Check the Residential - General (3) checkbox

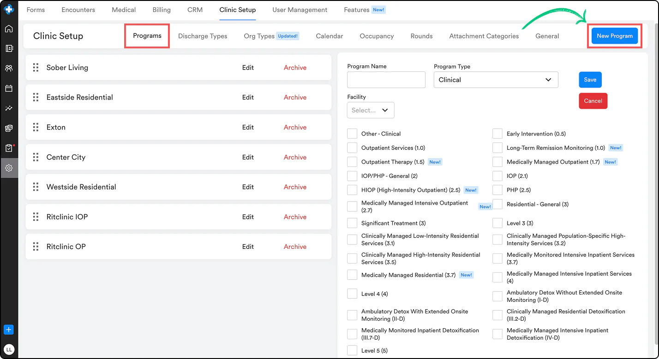pyautogui.click(x=497, y=204)
